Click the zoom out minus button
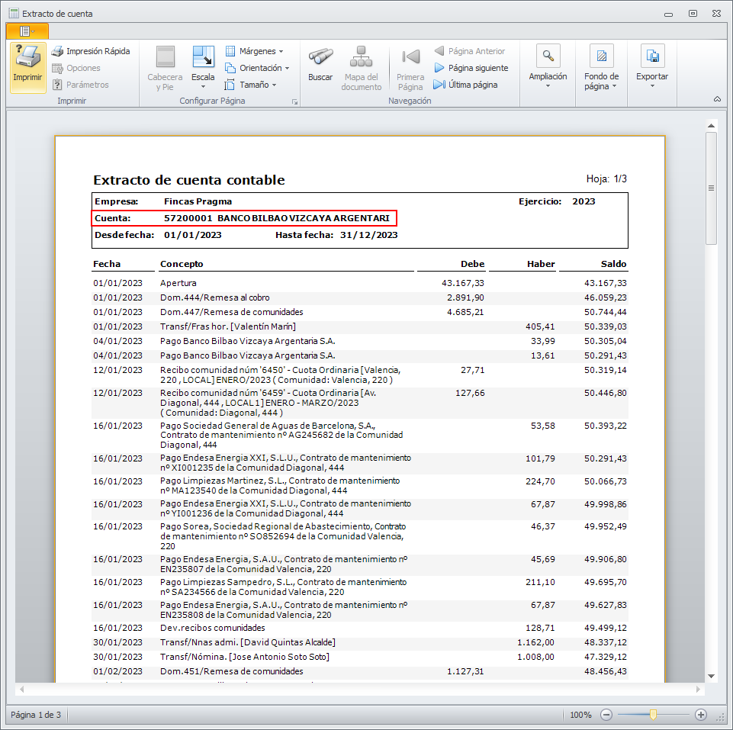Viewport: 733px width, 730px height. (606, 715)
